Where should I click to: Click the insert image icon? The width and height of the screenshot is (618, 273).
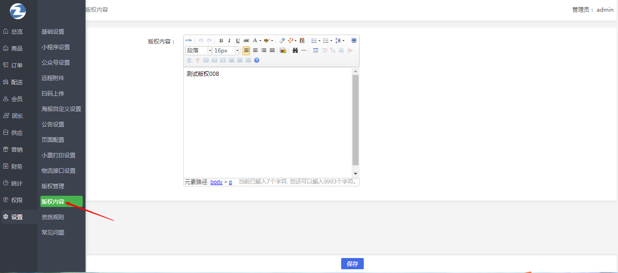(283, 51)
